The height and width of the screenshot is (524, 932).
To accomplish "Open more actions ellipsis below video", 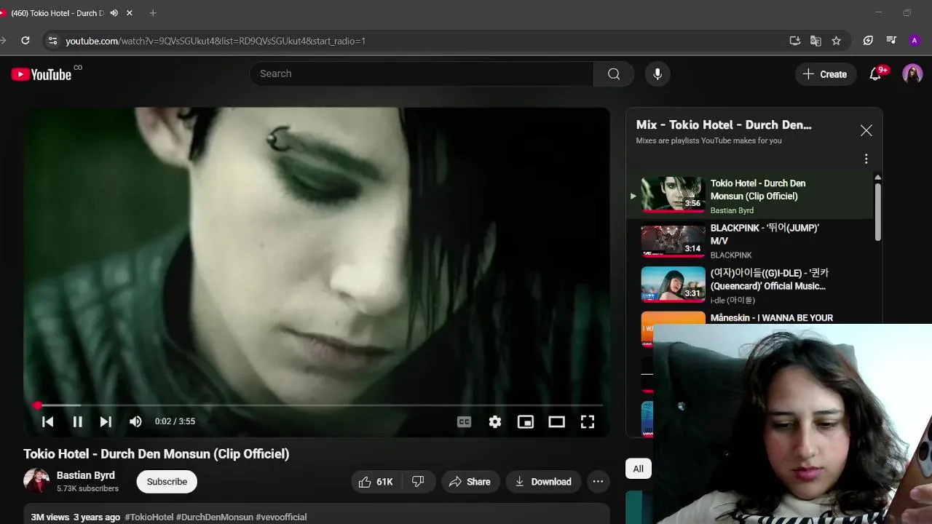I will point(598,482).
